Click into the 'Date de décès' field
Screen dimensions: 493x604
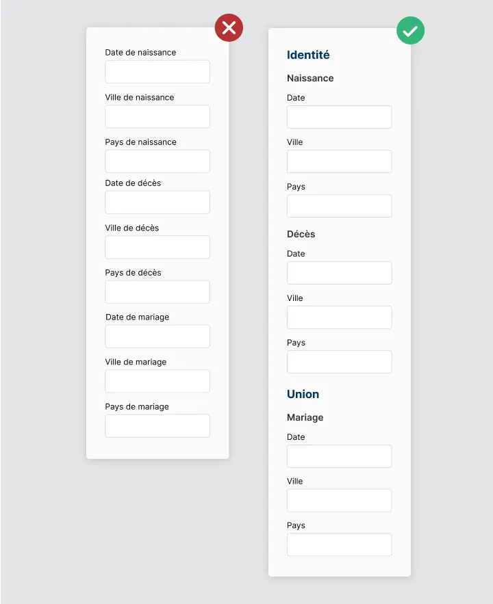(157, 202)
